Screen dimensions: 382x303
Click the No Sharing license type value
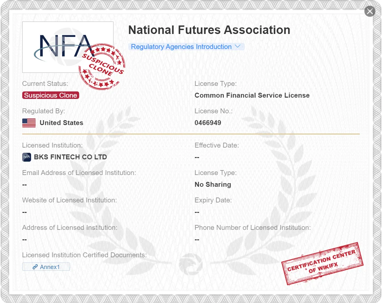213,184
